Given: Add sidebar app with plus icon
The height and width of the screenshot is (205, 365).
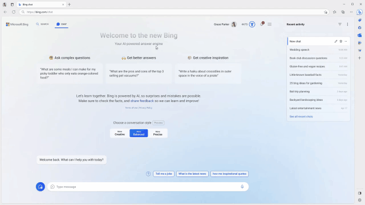Looking at the screenshot, I should (x=360, y=58).
